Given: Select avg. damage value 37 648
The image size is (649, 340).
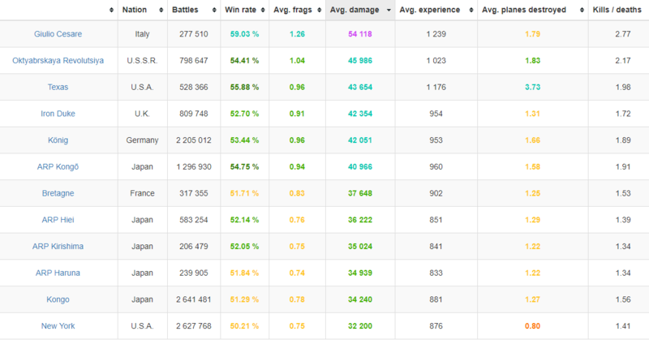Looking at the screenshot, I should point(360,193).
